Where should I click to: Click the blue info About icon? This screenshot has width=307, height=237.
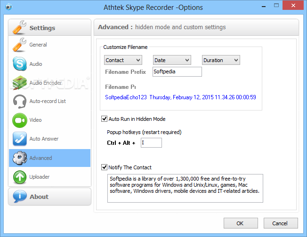click(20, 197)
